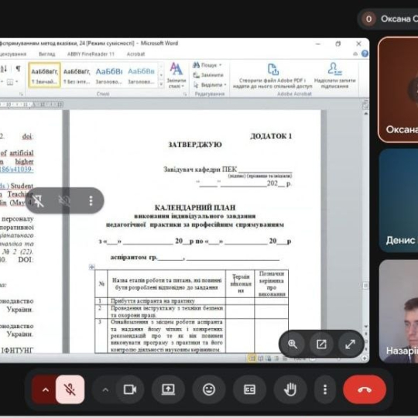Unpin the presentation with crossed pin icon
The width and height of the screenshot is (418, 418).
(x=38, y=200)
